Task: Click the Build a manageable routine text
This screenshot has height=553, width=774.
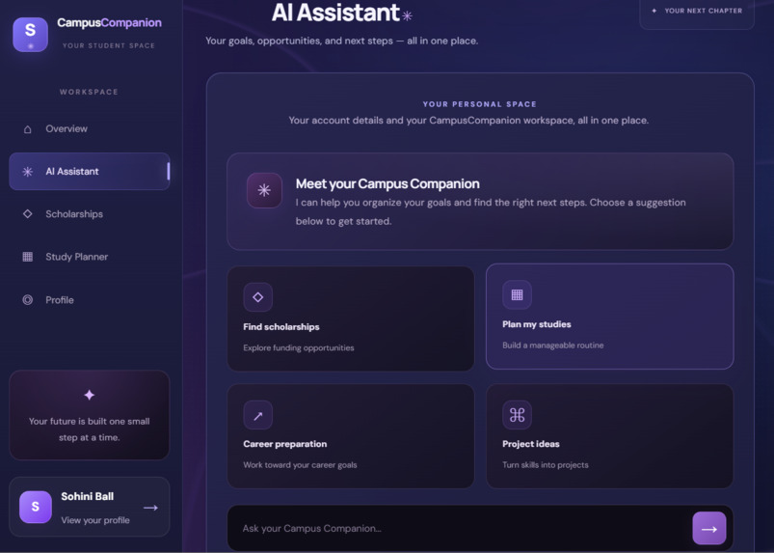Action: click(553, 346)
